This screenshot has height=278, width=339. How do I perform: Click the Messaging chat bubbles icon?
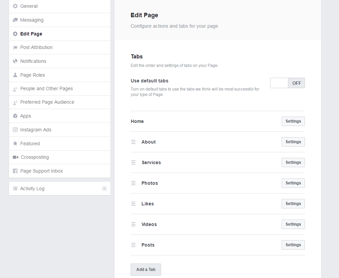[15, 20]
